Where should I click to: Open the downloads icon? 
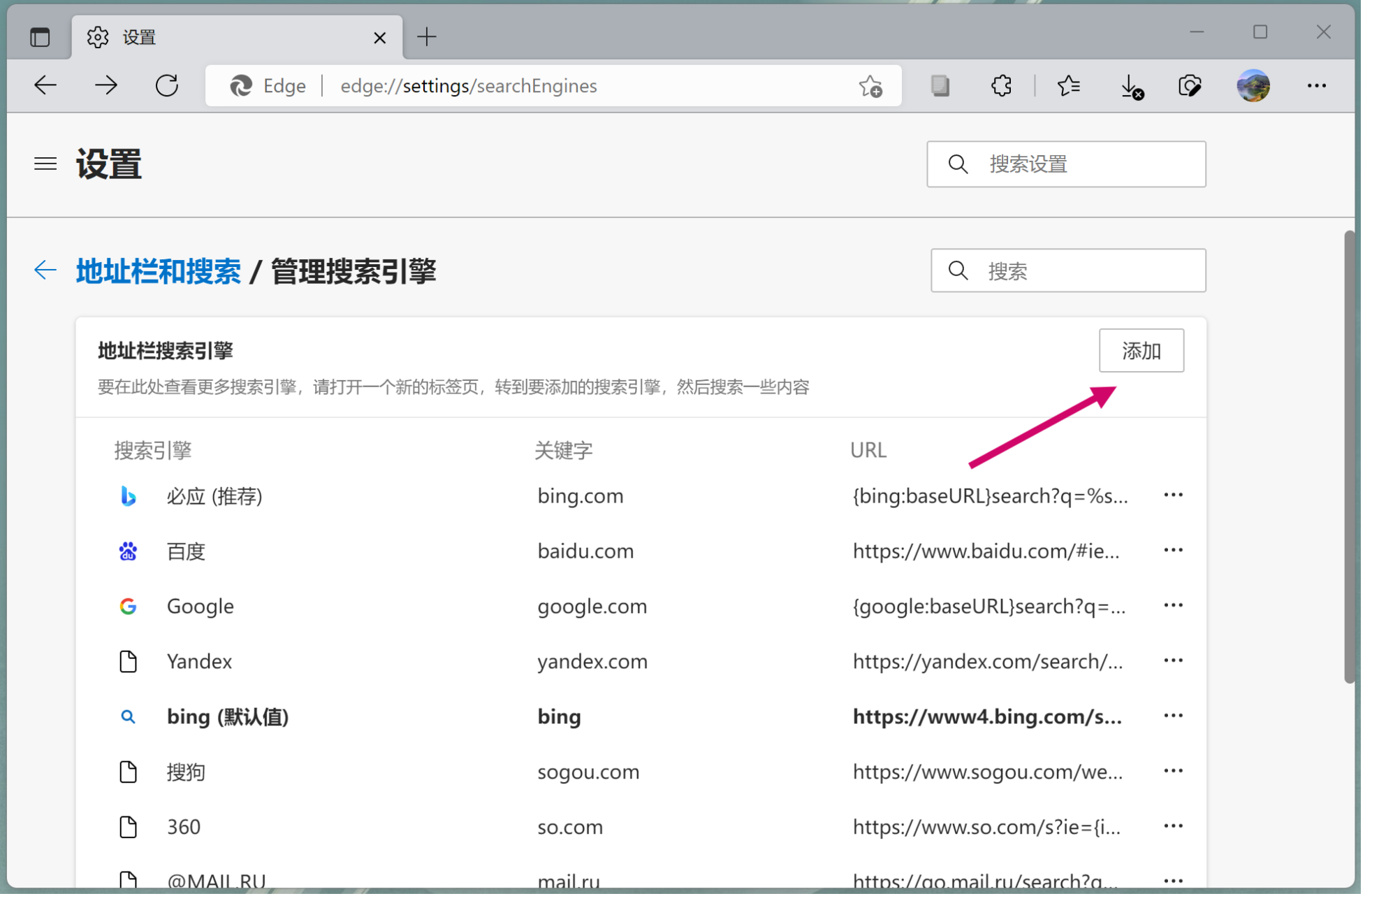(x=1131, y=87)
